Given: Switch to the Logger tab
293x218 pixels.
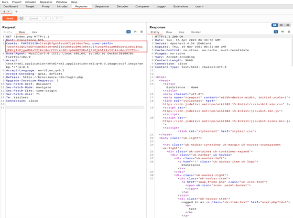Looking at the screenshot, I should coord(161,6).
